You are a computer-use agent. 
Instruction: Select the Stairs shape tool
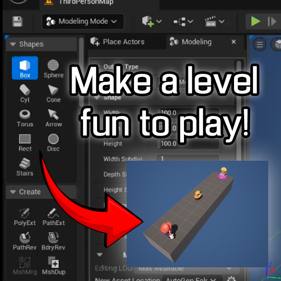tap(25, 166)
